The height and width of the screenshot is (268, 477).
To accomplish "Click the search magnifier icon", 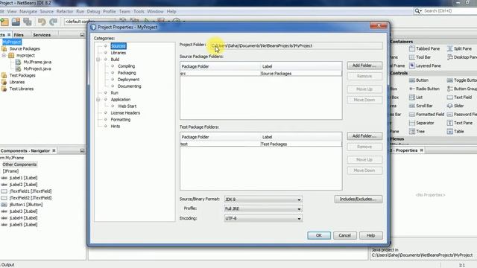I will 417,11.
